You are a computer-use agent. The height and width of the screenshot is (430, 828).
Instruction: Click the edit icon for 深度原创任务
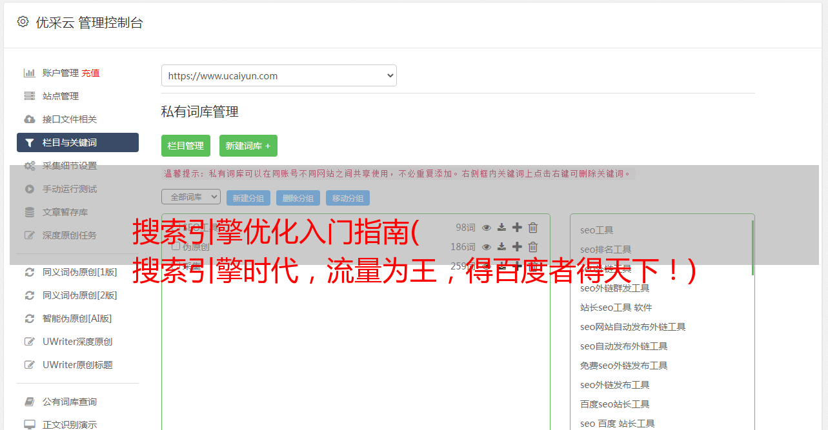pyautogui.click(x=30, y=235)
